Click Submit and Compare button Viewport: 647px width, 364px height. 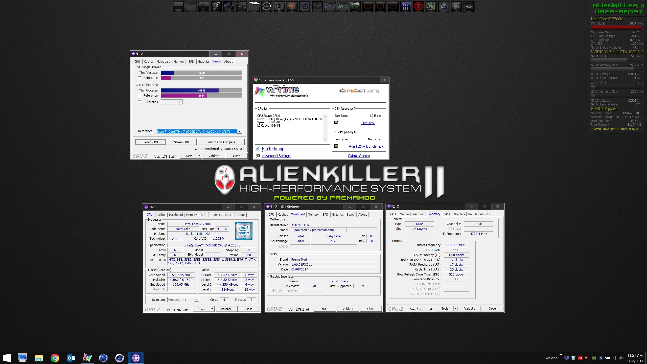click(x=221, y=142)
